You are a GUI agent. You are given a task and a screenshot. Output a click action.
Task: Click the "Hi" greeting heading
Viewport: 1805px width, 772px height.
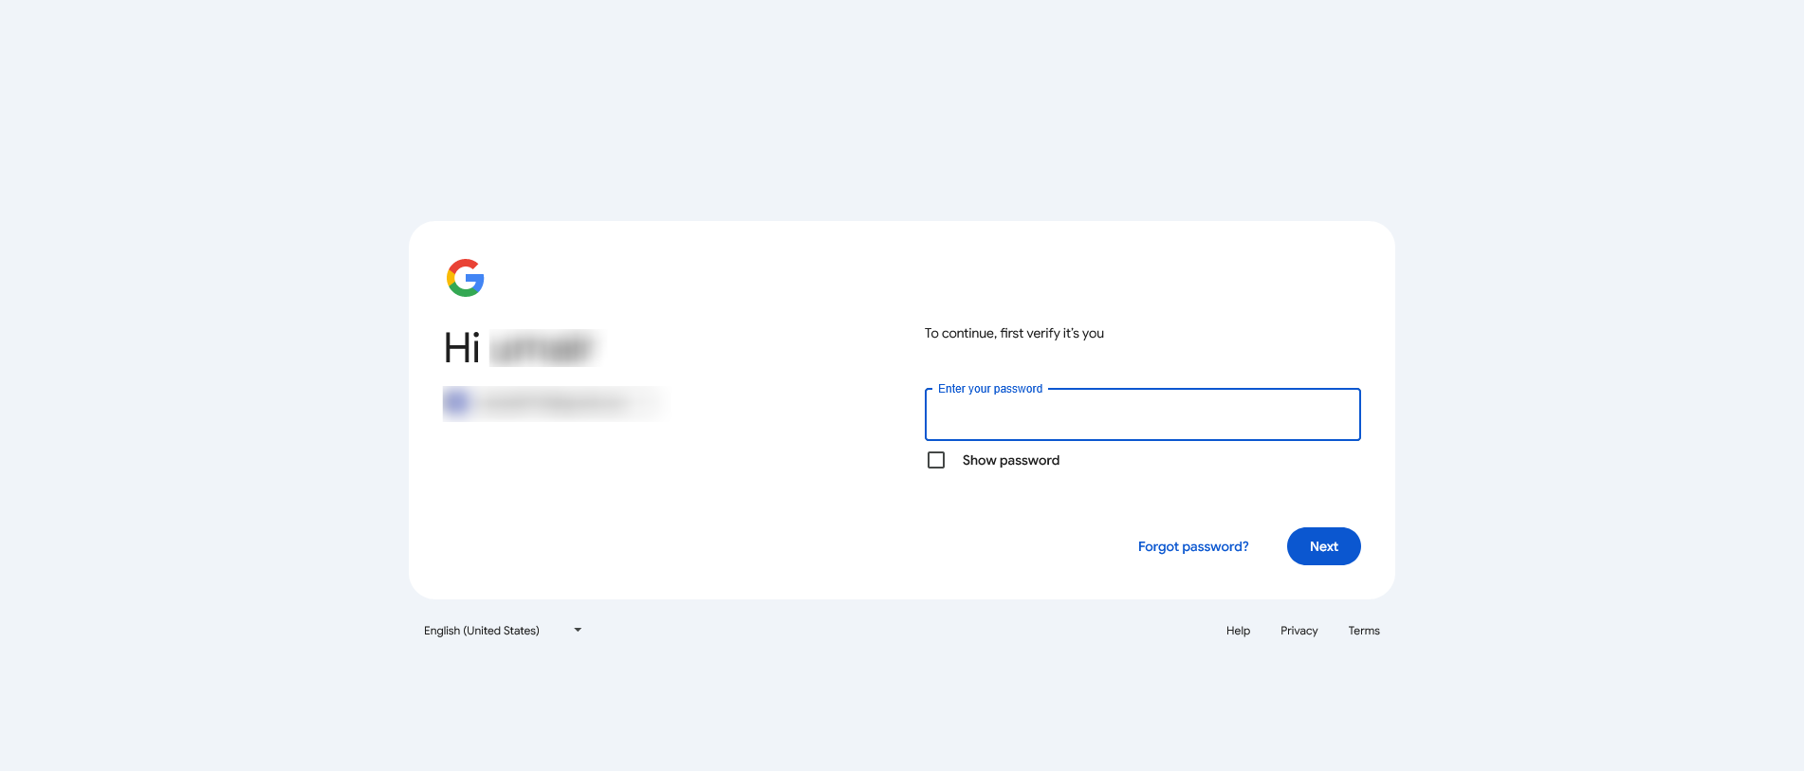(462, 348)
